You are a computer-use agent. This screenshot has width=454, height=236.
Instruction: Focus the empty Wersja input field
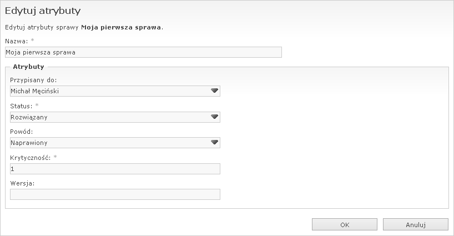tap(115, 194)
